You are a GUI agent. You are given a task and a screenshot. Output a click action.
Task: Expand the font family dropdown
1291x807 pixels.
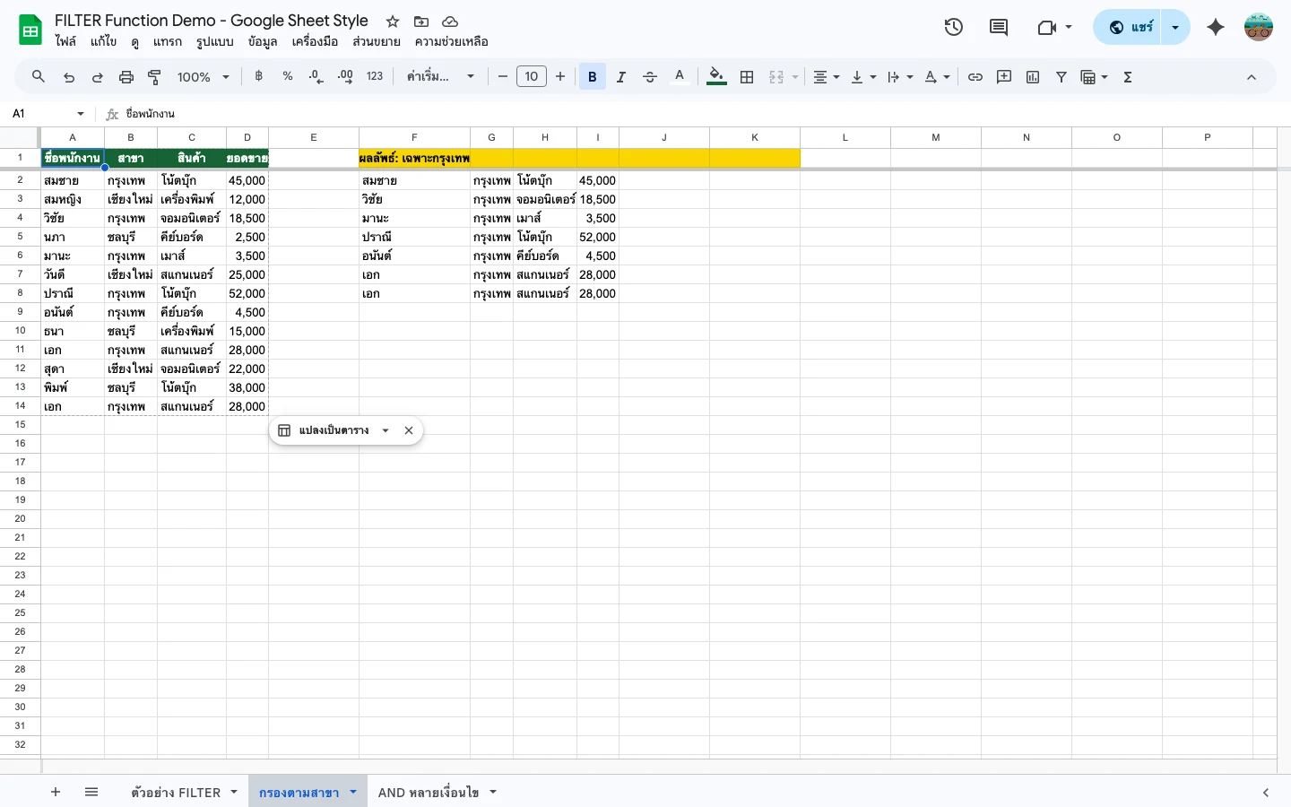pos(439,77)
